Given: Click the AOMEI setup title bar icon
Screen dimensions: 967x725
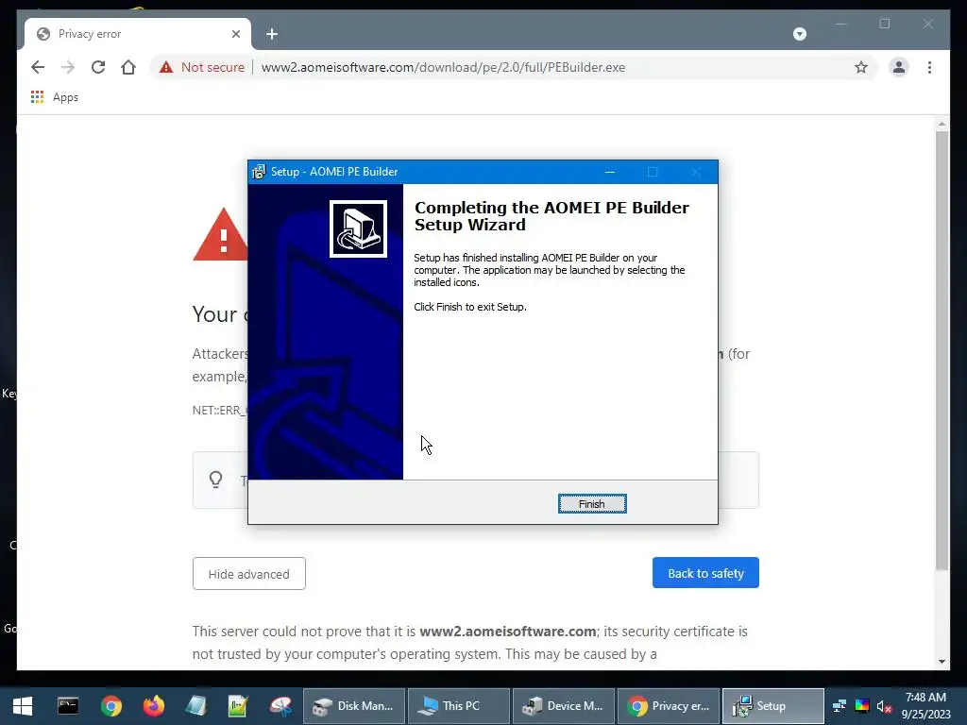Looking at the screenshot, I should [259, 172].
